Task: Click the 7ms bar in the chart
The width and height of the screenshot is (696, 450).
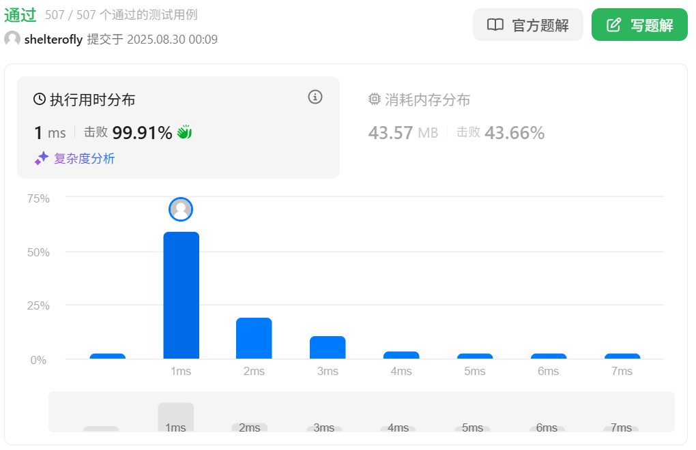Action: [622, 356]
